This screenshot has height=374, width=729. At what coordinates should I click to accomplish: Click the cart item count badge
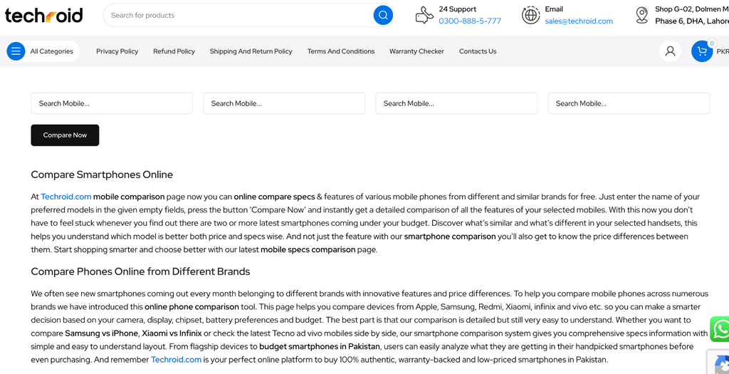tap(712, 43)
